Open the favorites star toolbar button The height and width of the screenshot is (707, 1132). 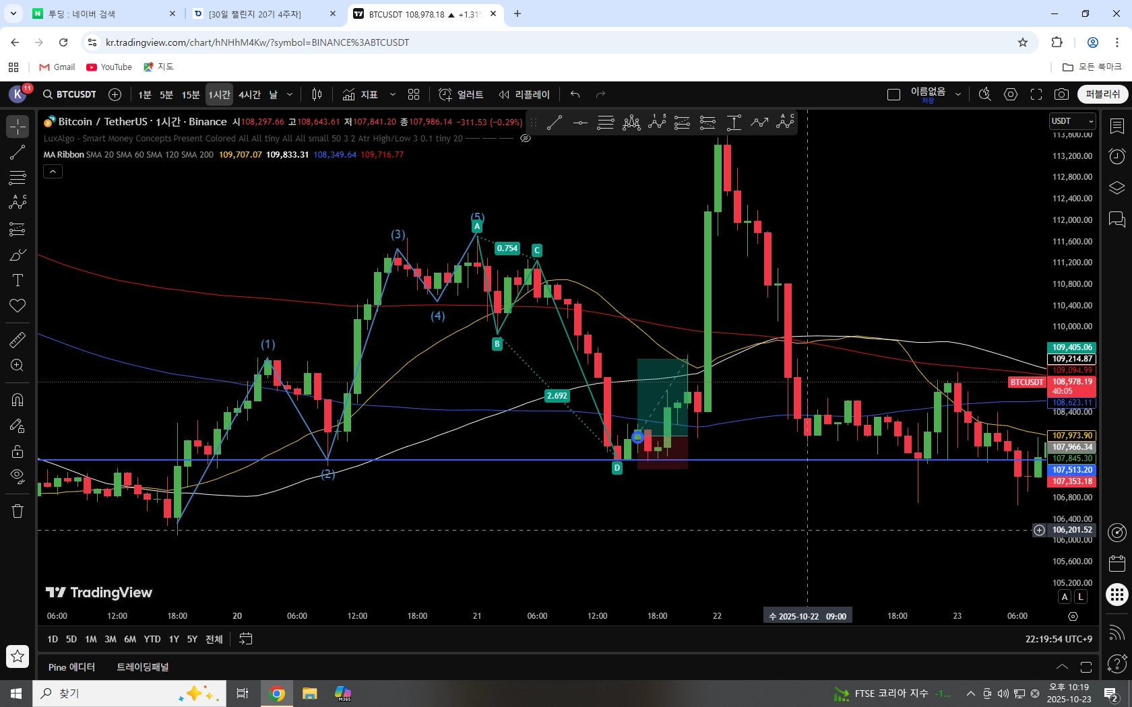point(18,656)
